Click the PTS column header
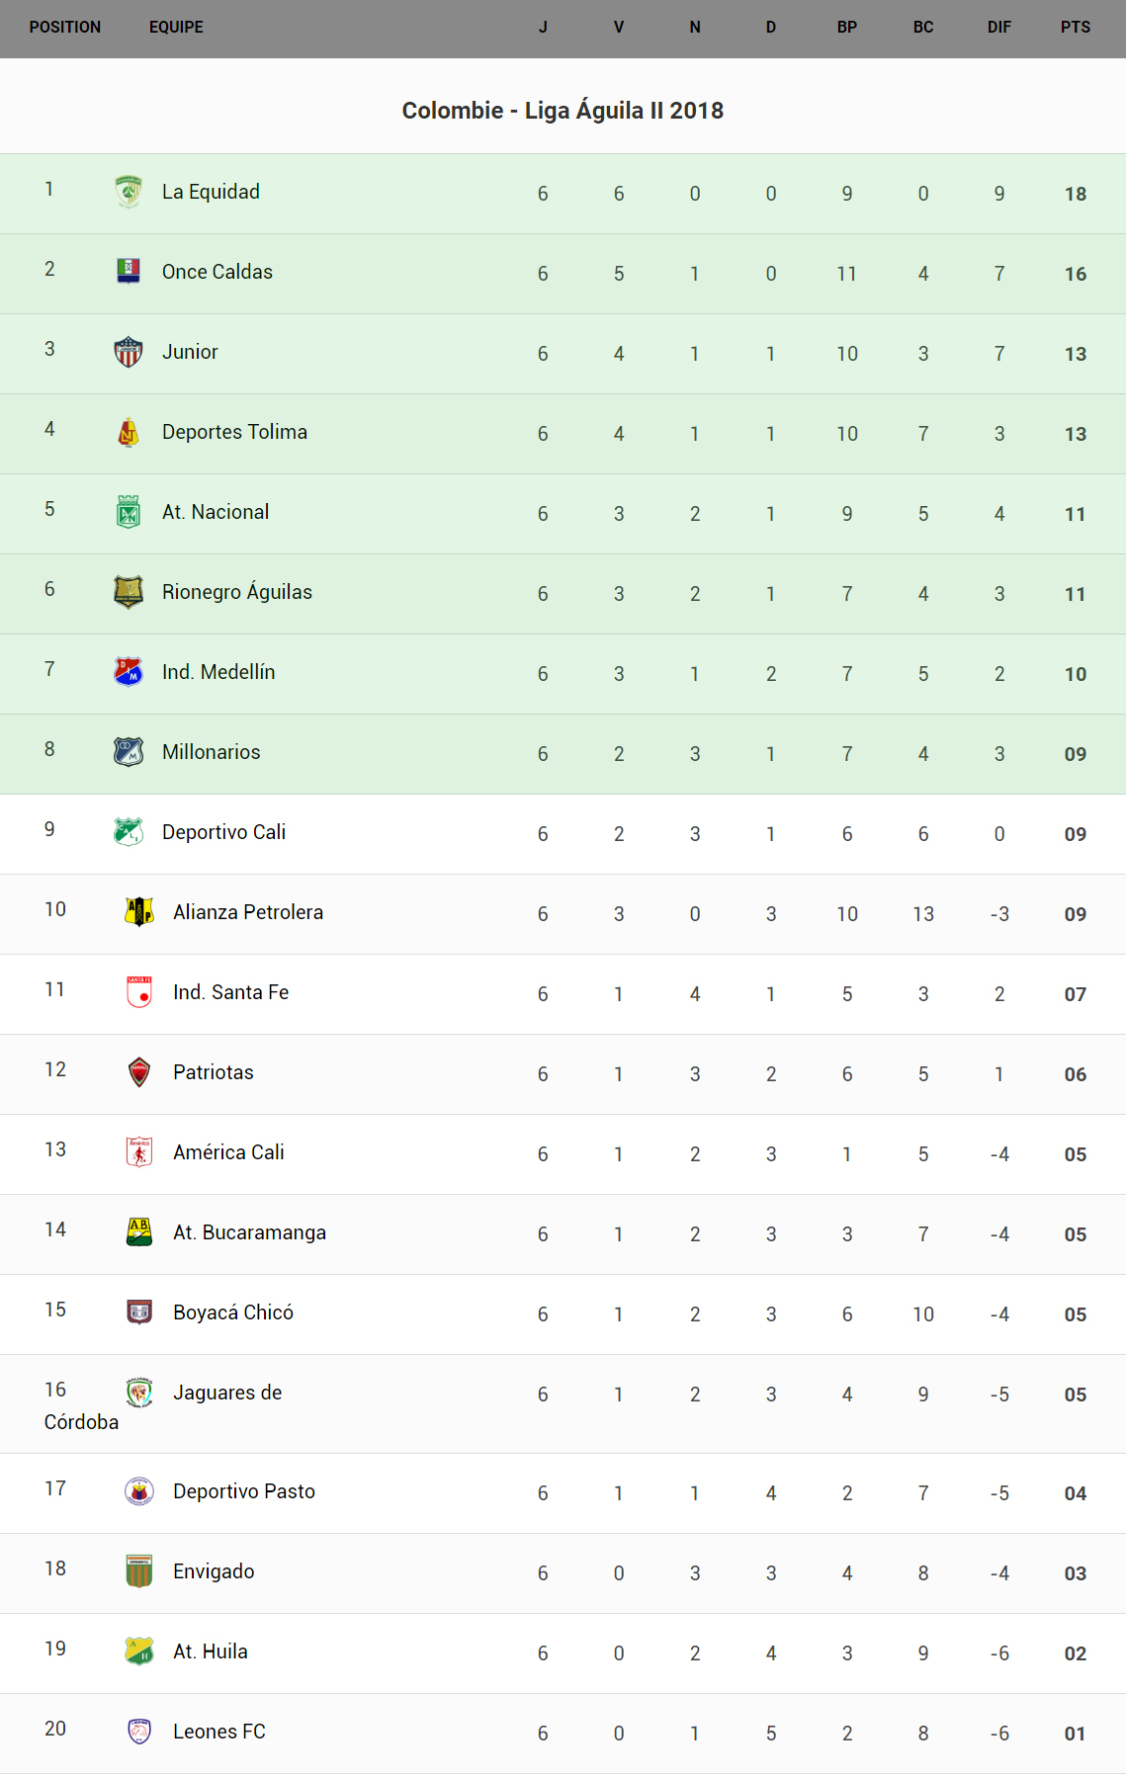 1075,28
